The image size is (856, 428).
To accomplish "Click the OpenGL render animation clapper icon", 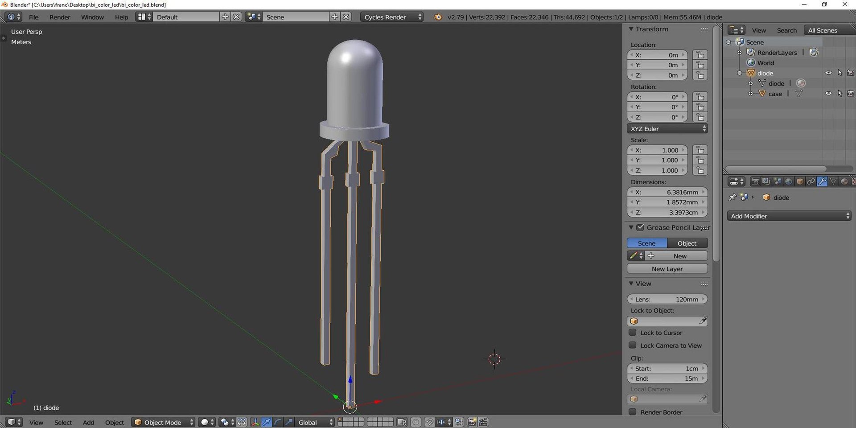I will point(483,422).
